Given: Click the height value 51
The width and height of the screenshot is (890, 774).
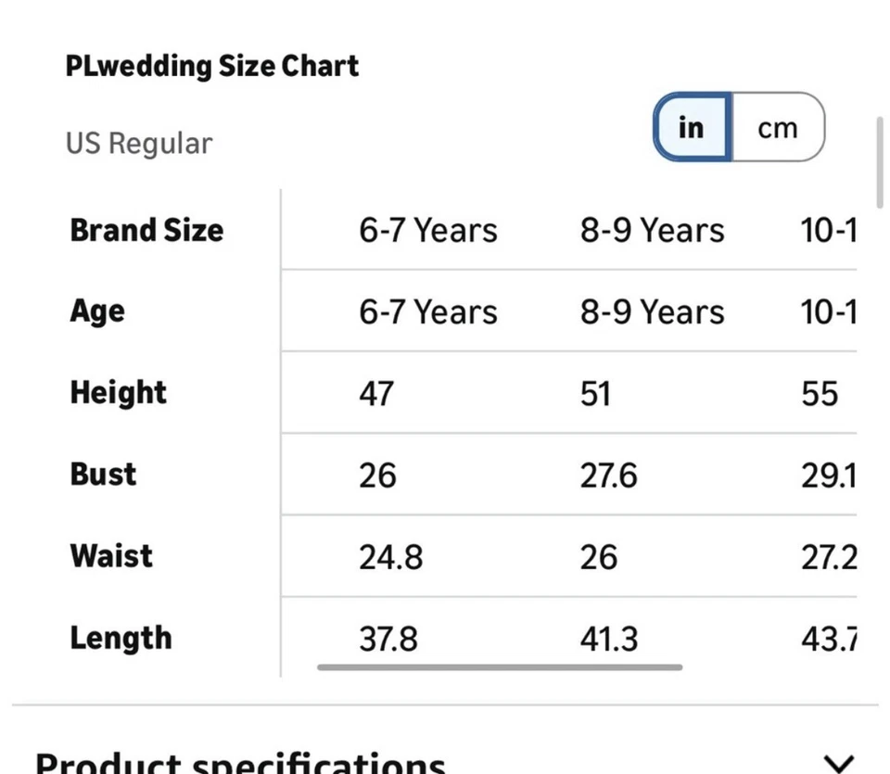Looking at the screenshot, I should (x=595, y=394).
